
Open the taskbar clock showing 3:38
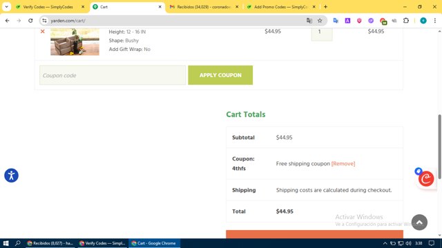(x=419, y=243)
